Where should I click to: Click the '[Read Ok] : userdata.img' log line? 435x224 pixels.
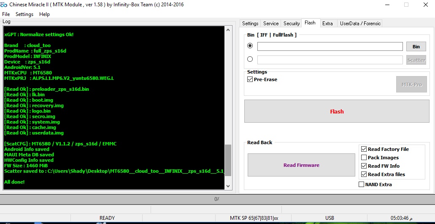click(x=34, y=133)
